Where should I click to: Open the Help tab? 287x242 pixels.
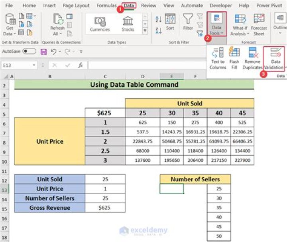click(244, 6)
